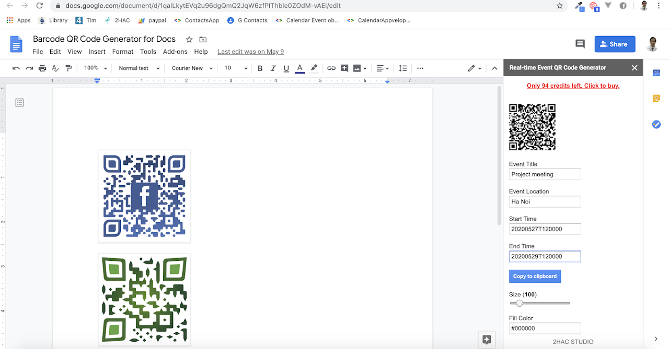Screen dimensions: 669x349
Task: Select the green QR code image
Action: click(144, 299)
